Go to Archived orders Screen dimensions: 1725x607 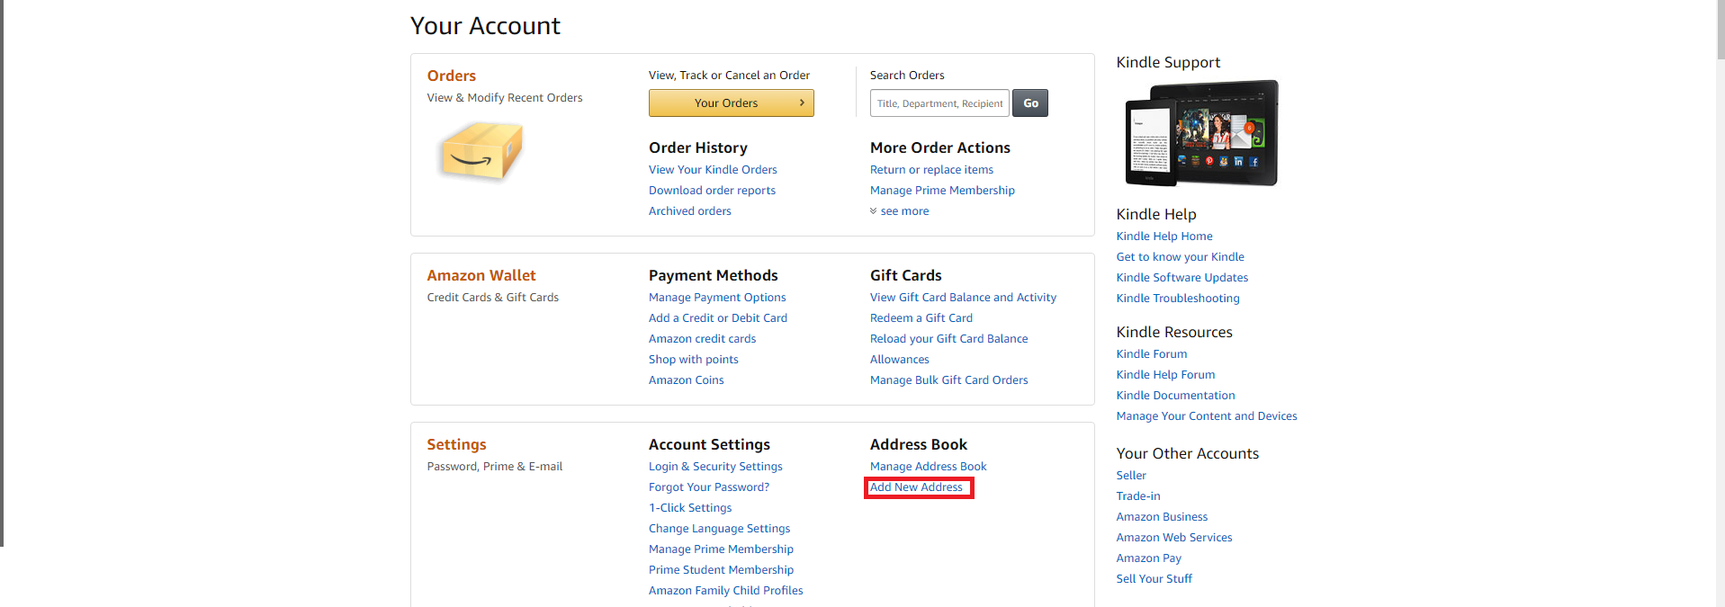[690, 211]
